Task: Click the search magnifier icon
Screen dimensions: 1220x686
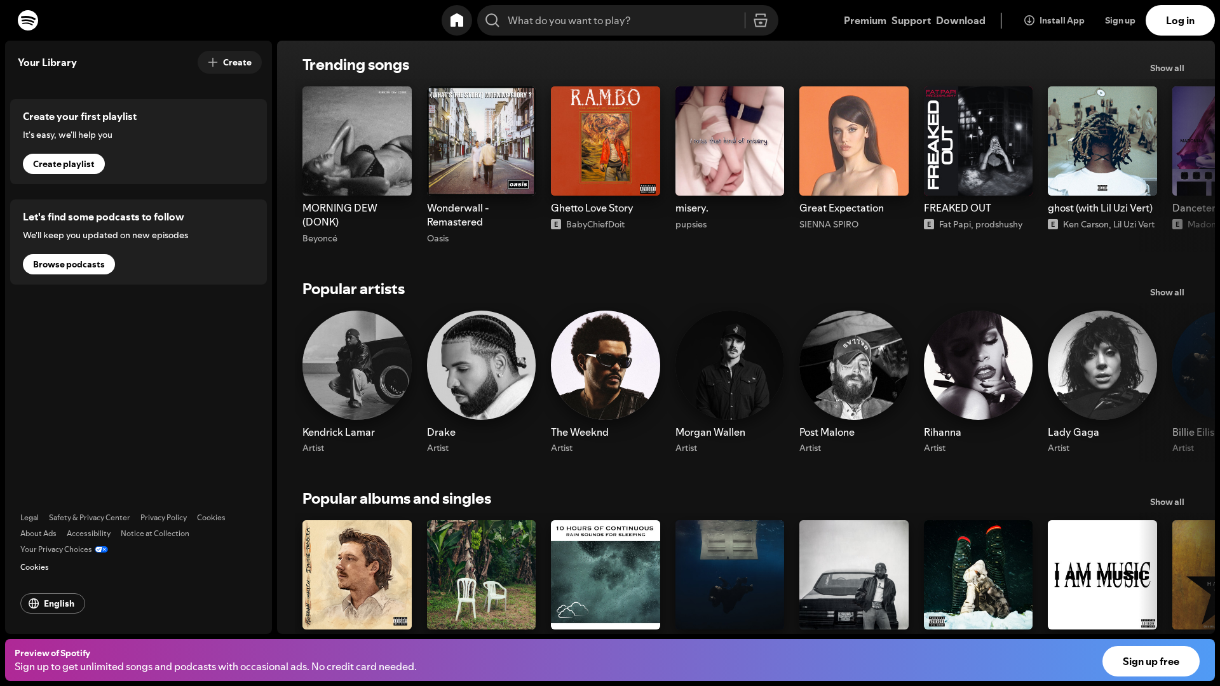Action: pos(492,20)
